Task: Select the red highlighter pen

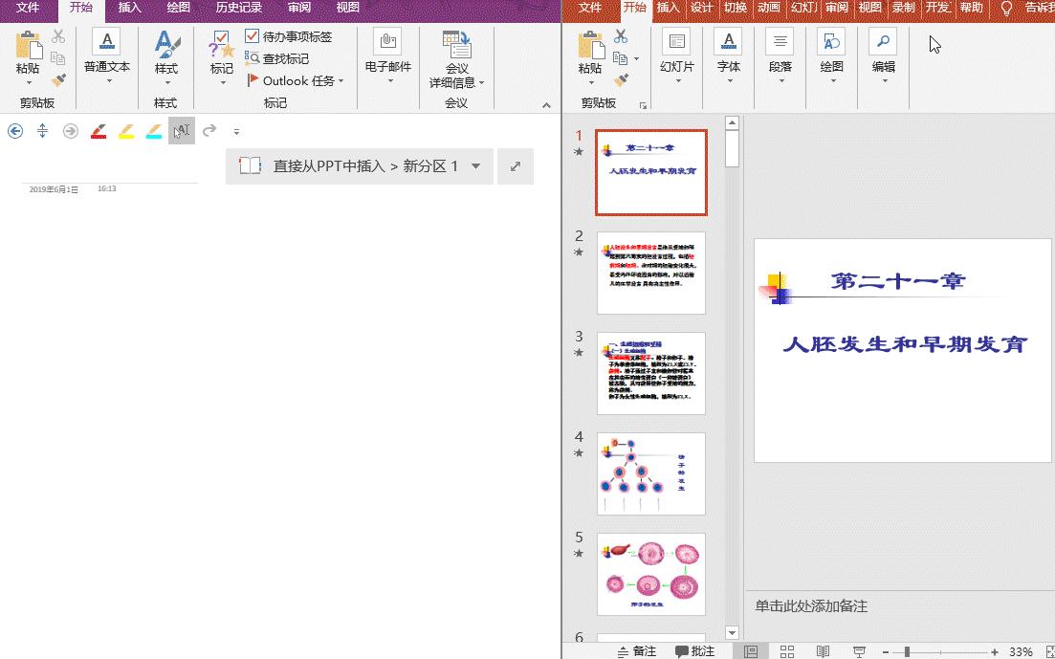Action: coord(99,131)
